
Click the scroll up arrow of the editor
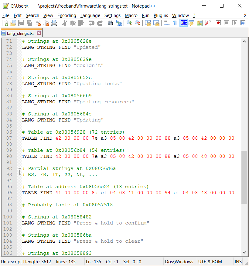pyautogui.click(x=244, y=42)
